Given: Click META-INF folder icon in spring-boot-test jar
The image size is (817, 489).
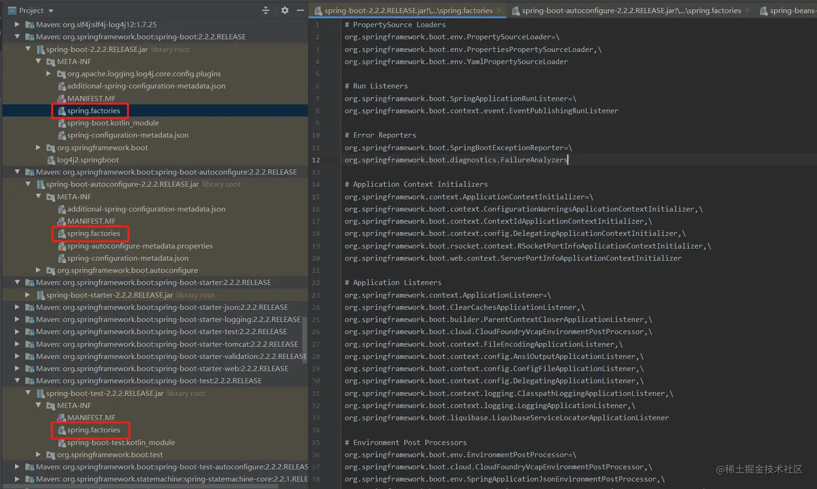Looking at the screenshot, I should pyautogui.click(x=51, y=406).
